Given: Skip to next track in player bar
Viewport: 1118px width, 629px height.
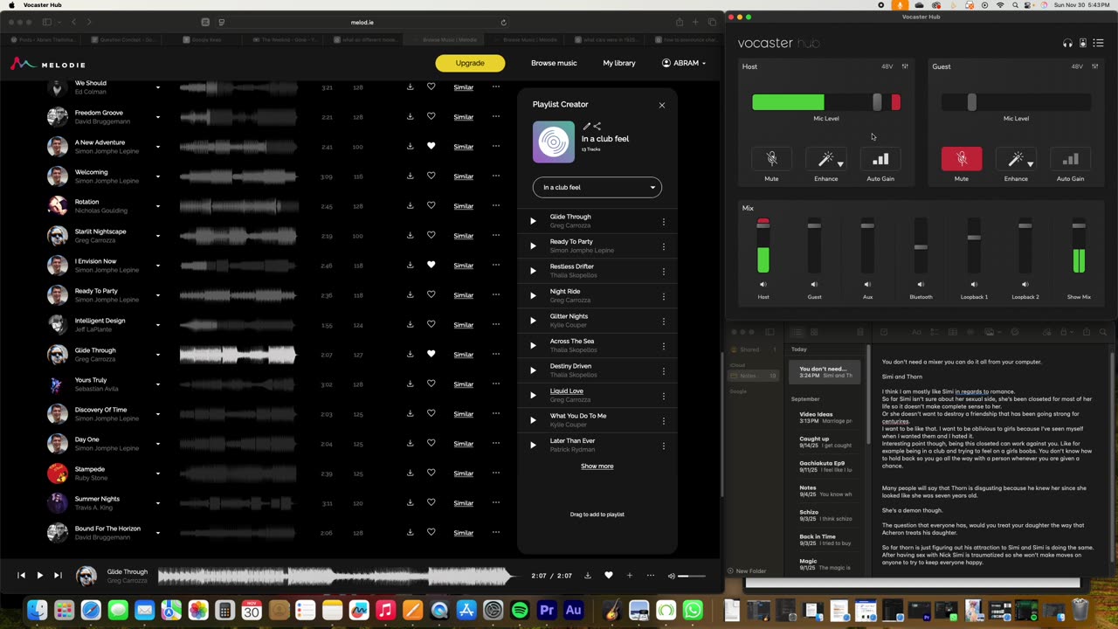Looking at the screenshot, I should tap(58, 575).
